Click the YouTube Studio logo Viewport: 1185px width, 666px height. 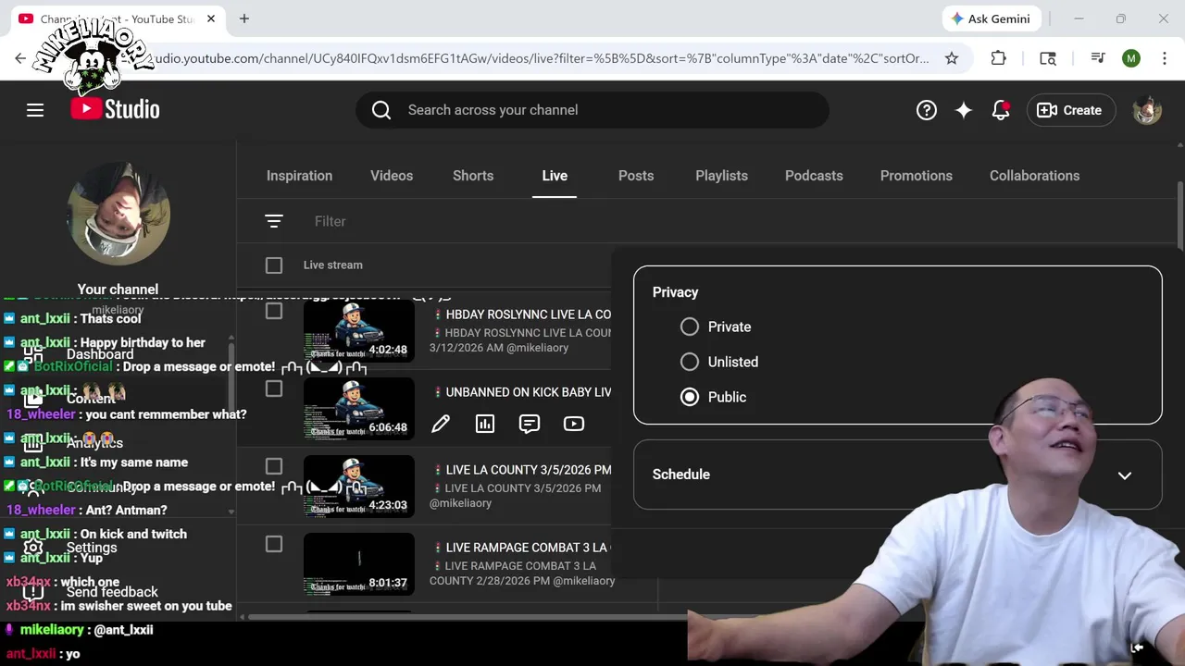point(116,109)
